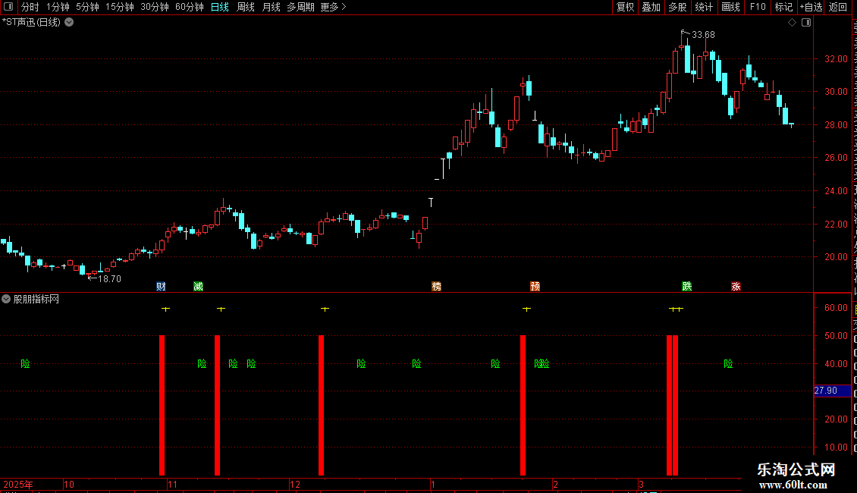
Task: Open the 多周期 multi-period view
Action: pyautogui.click(x=300, y=7)
